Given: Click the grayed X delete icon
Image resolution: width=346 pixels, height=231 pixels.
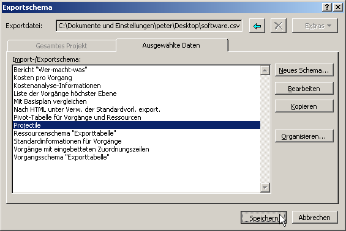Looking at the screenshot, I should [x=279, y=26].
